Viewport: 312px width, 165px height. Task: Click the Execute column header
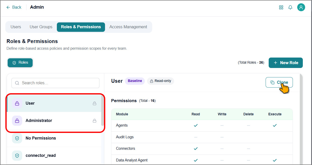click(275, 114)
